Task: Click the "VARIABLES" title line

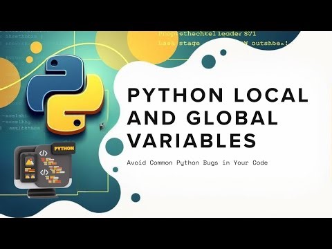Action: tap(192, 140)
